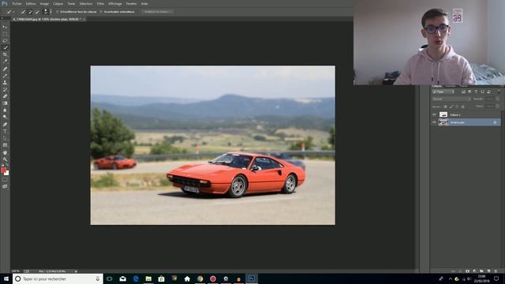The image size is (505, 284).
Task: Toggle layer filtering switch in Calques panel
Action: click(499, 92)
